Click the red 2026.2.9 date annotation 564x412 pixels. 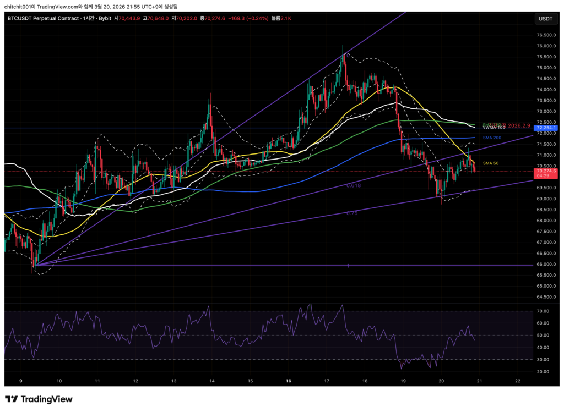pyautogui.click(x=518, y=125)
